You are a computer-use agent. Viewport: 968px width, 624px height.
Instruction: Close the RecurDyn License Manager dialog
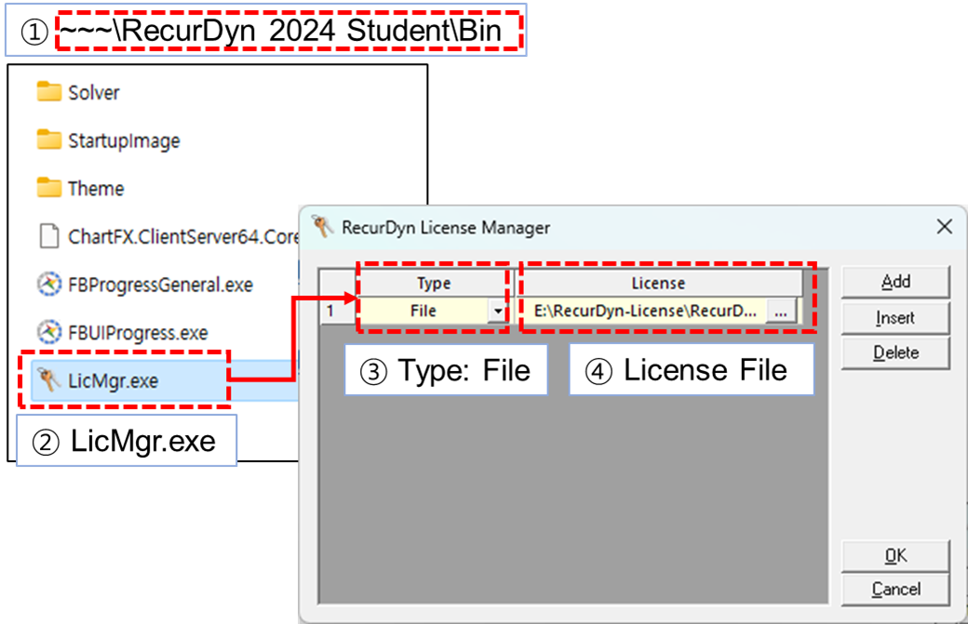click(x=945, y=226)
